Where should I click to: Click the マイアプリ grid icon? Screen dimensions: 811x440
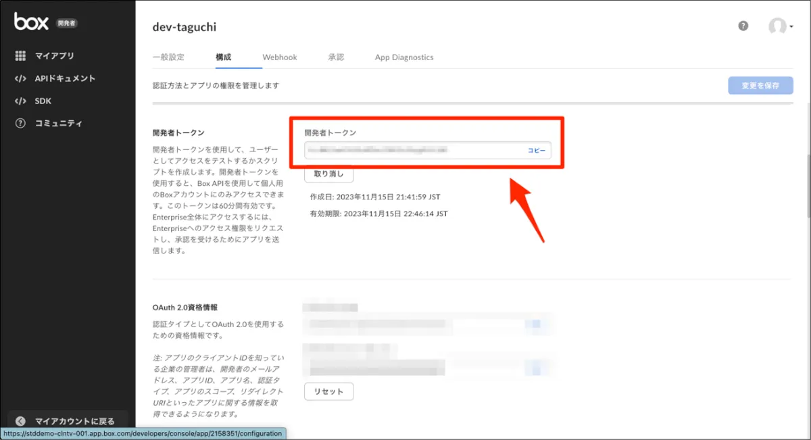(20, 56)
